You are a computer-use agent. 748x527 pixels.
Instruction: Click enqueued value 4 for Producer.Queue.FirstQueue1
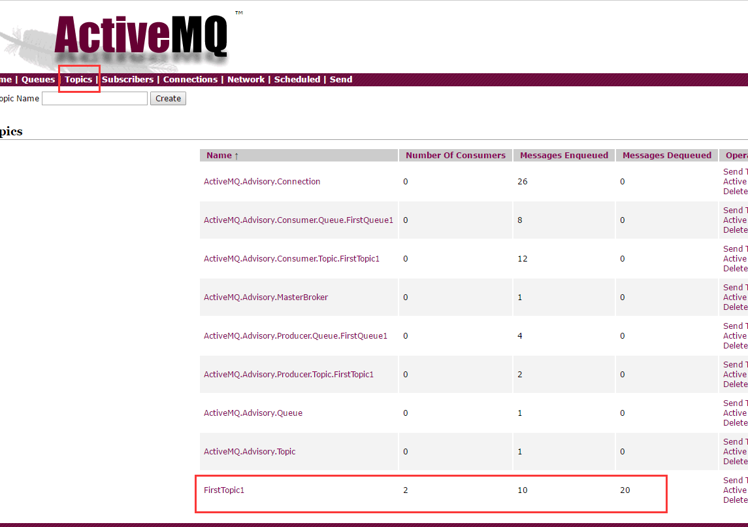(520, 336)
